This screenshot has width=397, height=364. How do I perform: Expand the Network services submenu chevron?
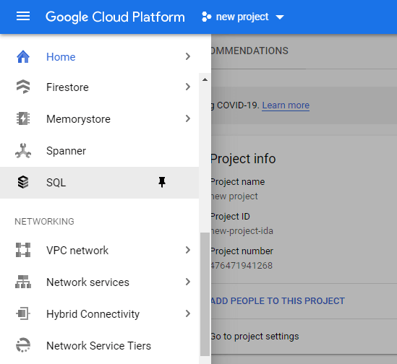pyautogui.click(x=187, y=282)
